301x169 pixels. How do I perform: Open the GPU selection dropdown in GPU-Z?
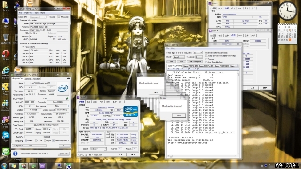29,146
